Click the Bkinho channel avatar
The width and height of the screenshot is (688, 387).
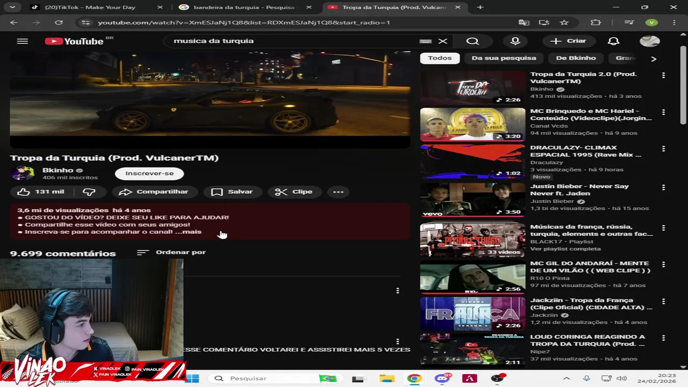click(23, 173)
